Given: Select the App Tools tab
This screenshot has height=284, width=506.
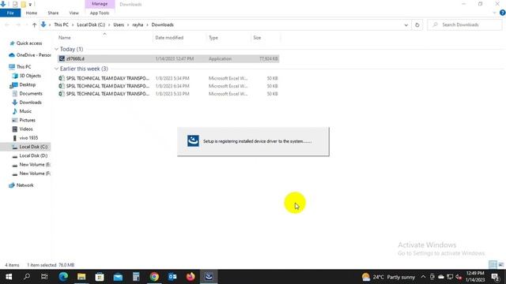Looking at the screenshot, I should [100, 13].
